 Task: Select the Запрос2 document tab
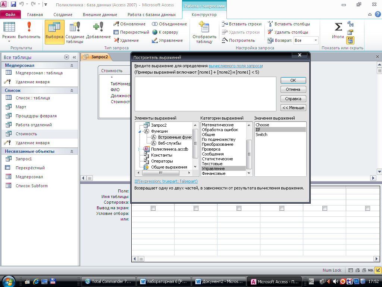(x=96, y=57)
